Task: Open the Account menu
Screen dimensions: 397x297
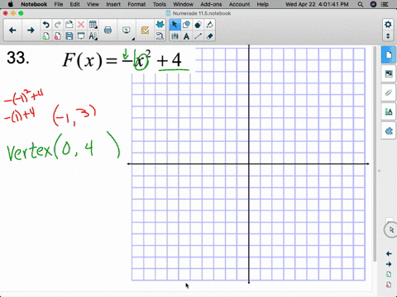Action: click(x=239, y=4)
